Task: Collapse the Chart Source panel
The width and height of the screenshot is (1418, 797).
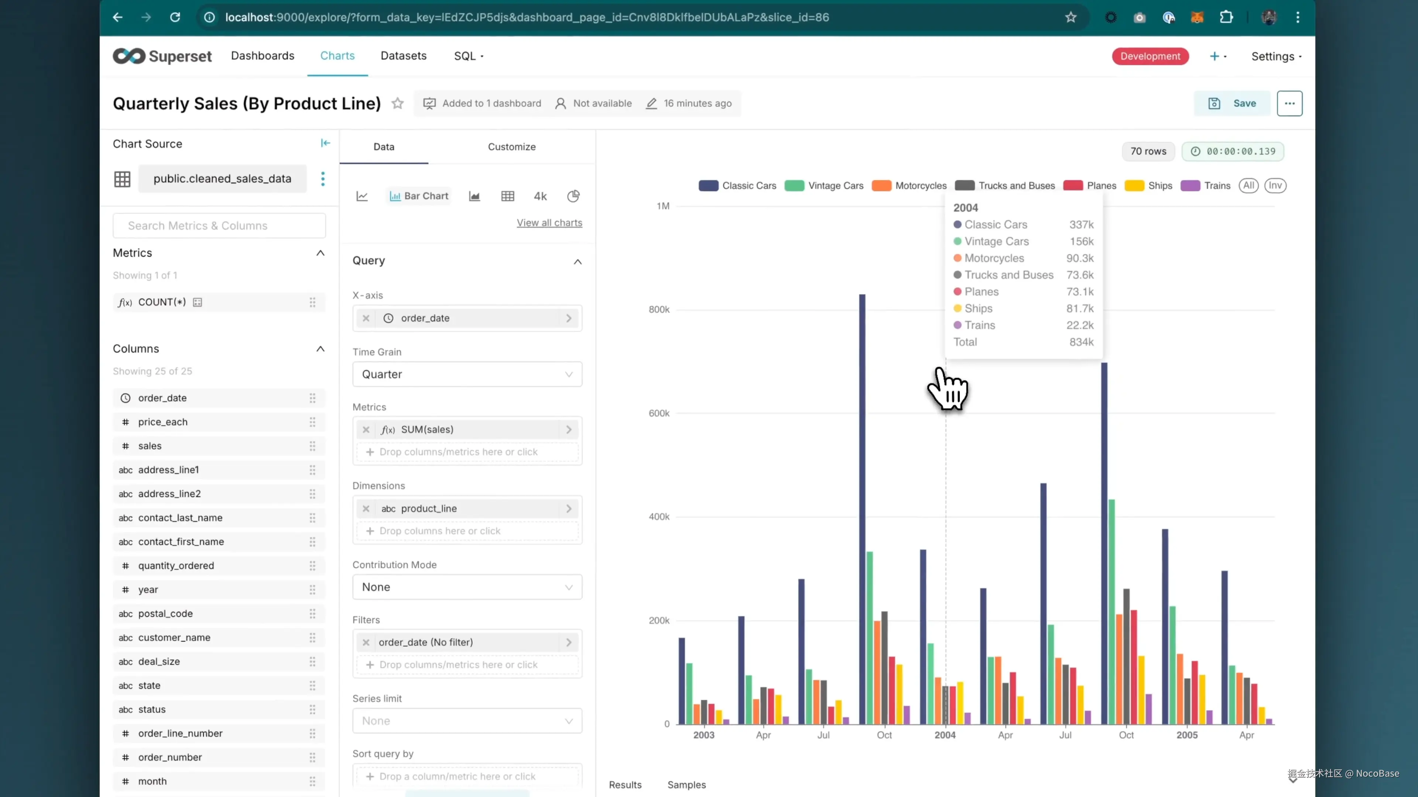Action: [325, 143]
